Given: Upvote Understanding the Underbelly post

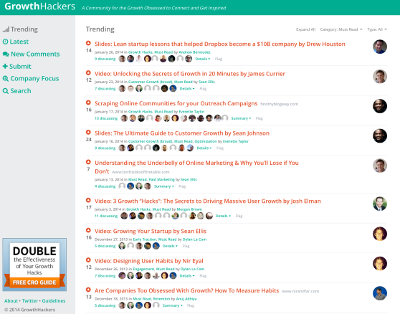Looking at the screenshot, I should pos(88,162).
